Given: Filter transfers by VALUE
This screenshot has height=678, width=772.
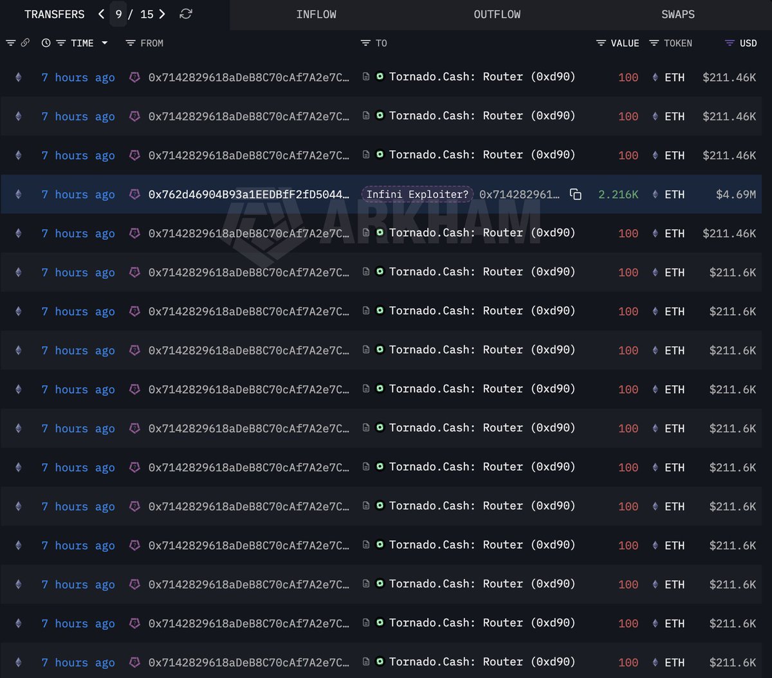Looking at the screenshot, I should (601, 43).
